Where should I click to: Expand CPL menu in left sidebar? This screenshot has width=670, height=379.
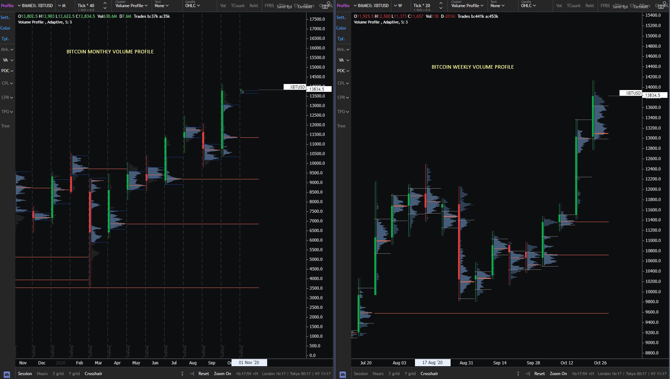point(7,83)
